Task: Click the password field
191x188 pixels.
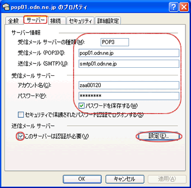Action: point(129,96)
